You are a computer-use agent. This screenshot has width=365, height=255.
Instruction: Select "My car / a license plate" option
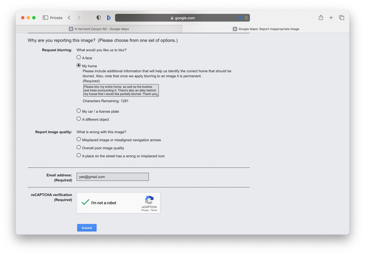coord(79,111)
